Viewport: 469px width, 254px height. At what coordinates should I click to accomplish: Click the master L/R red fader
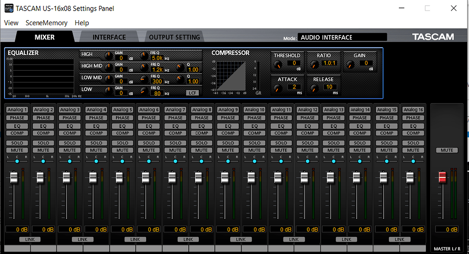click(442, 177)
